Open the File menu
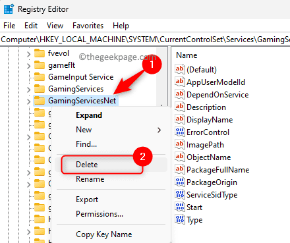 coord(9,26)
